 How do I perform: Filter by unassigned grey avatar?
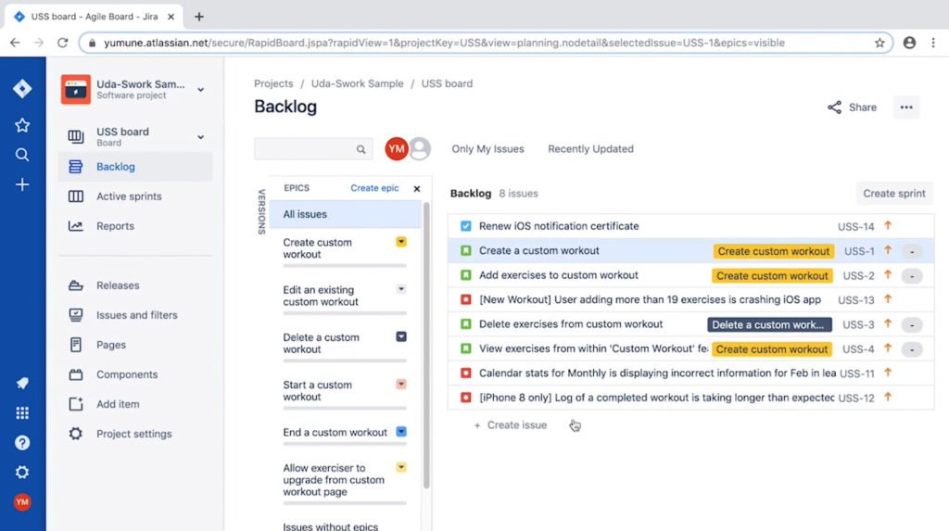[x=420, y=149]
